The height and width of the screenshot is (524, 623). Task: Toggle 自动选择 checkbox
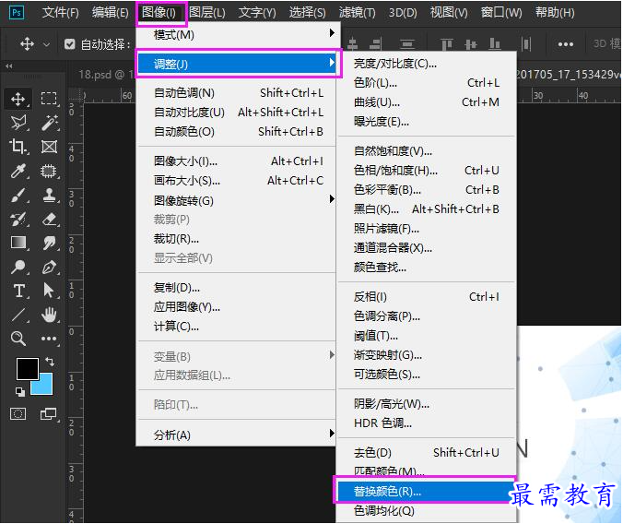coord(69,43)
